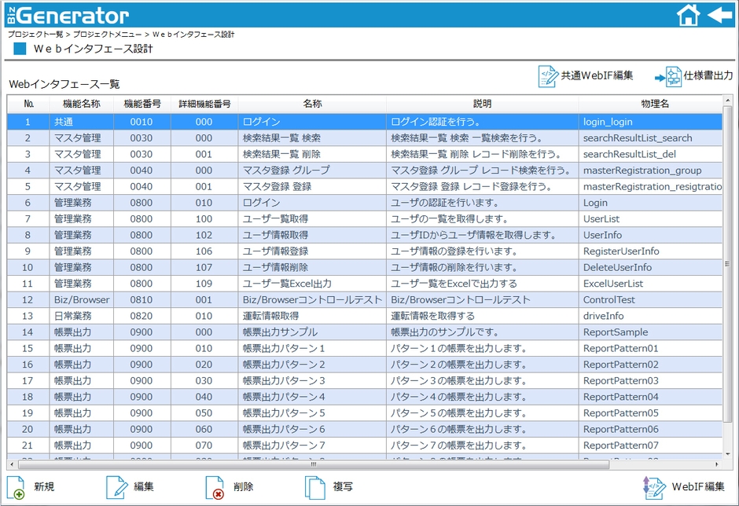Click the 名称 column header

pos(314,104)
